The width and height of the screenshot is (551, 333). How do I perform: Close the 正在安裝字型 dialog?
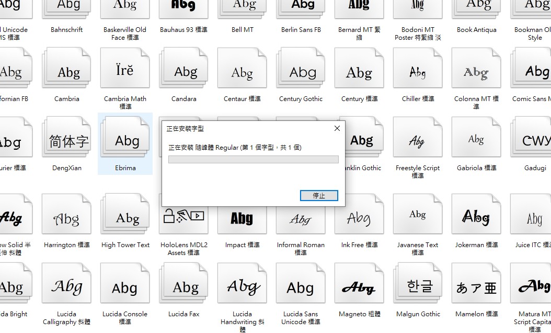337,128
